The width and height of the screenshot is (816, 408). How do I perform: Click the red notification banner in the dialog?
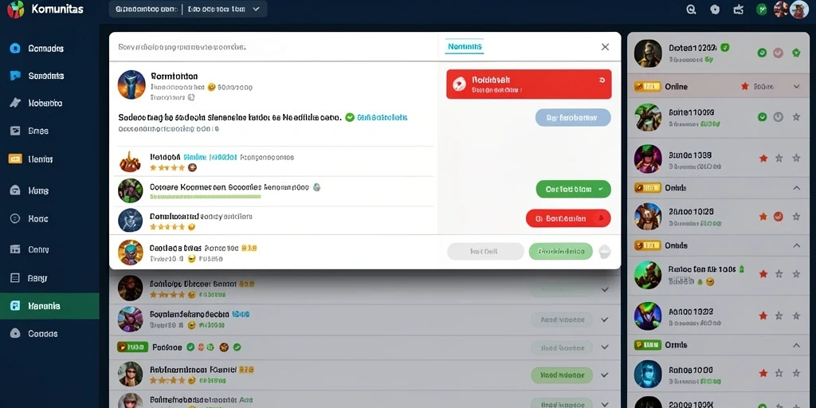pos(529,84)
